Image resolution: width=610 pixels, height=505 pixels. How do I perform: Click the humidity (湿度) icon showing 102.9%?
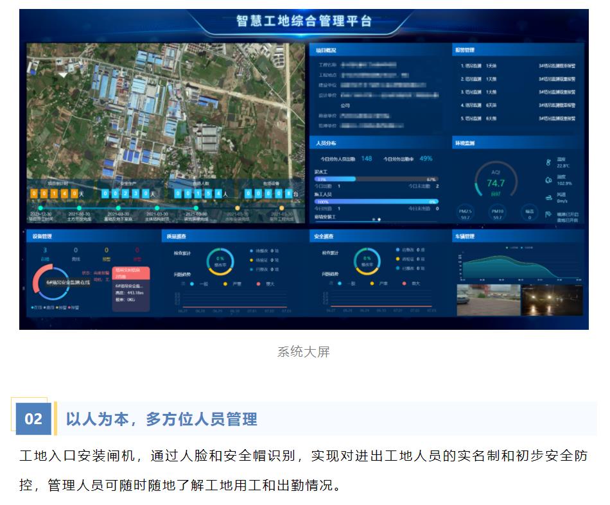coord(548,180)
